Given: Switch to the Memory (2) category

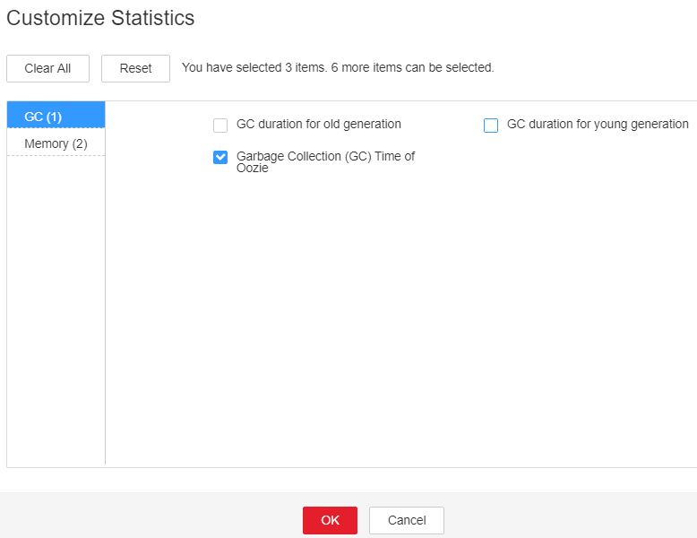Looking at the screenshot, I should point(56,143).
